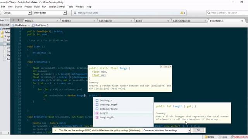
Task: Select the Menu file icon in solution tree
Action: click(5, 56)
